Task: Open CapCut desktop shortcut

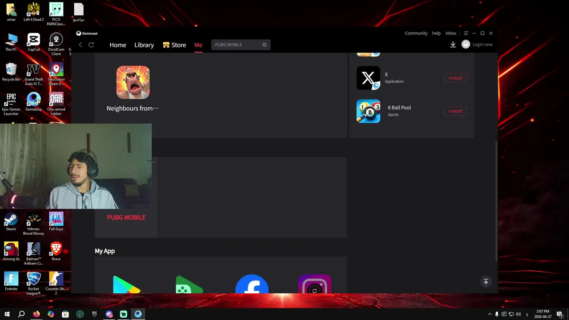Action: (x=33, y=42)
